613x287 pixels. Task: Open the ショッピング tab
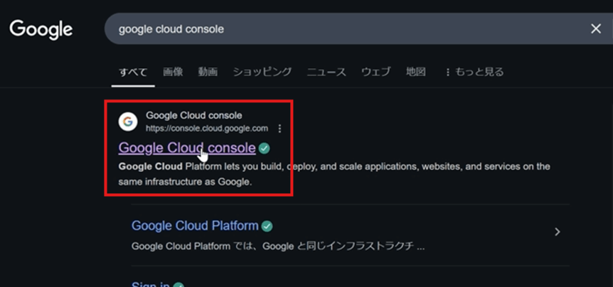coord(262,72)
